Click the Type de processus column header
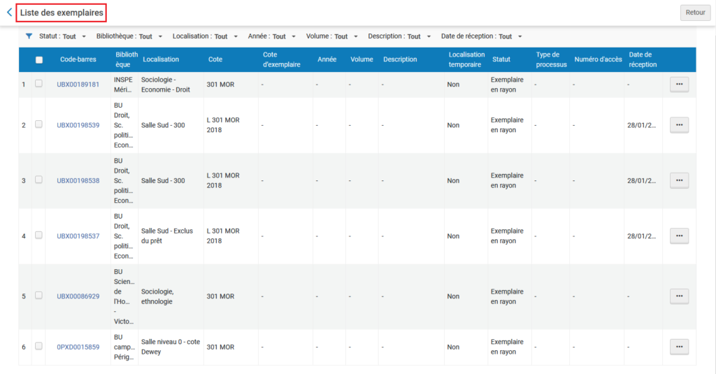The height and width of the screenshot is (374, 716). pos(551,59)
